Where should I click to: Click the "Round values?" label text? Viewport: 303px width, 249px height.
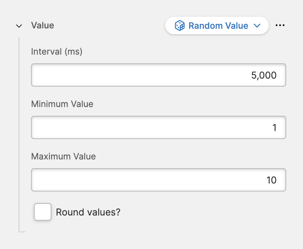[88, 212]
